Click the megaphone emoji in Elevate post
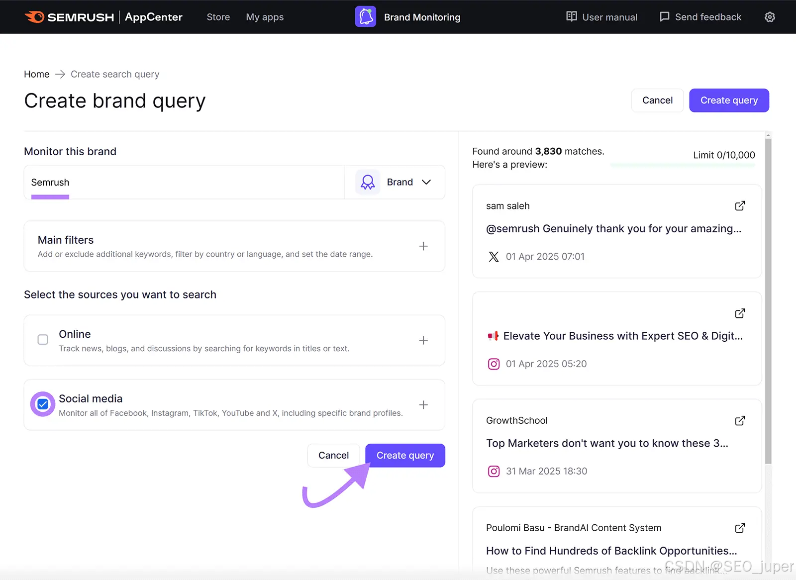The width and height of the screenshot is (796, 580). click(493, 336)
